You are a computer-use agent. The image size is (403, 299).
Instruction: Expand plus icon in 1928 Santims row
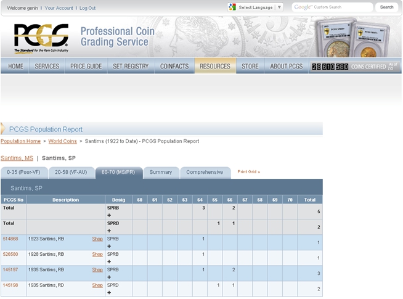tap(109, 261)
